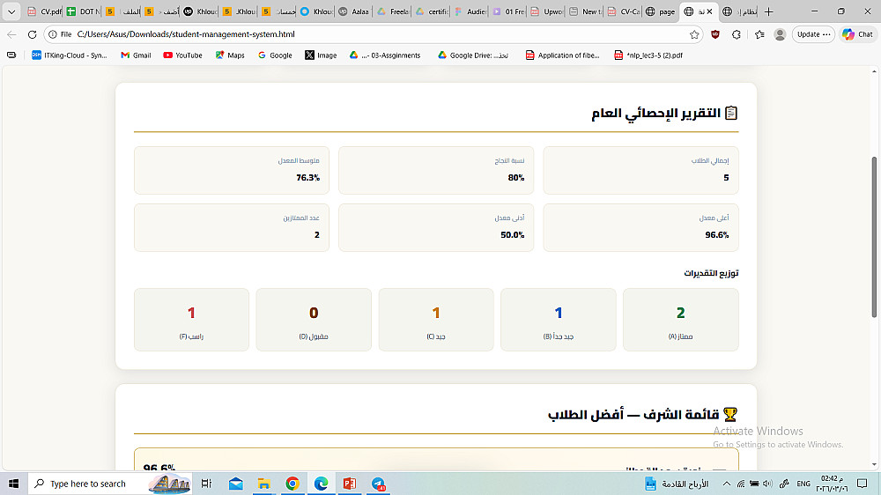Select the good (C) grade card
The image size is (881, 495).
pos(436,320)
